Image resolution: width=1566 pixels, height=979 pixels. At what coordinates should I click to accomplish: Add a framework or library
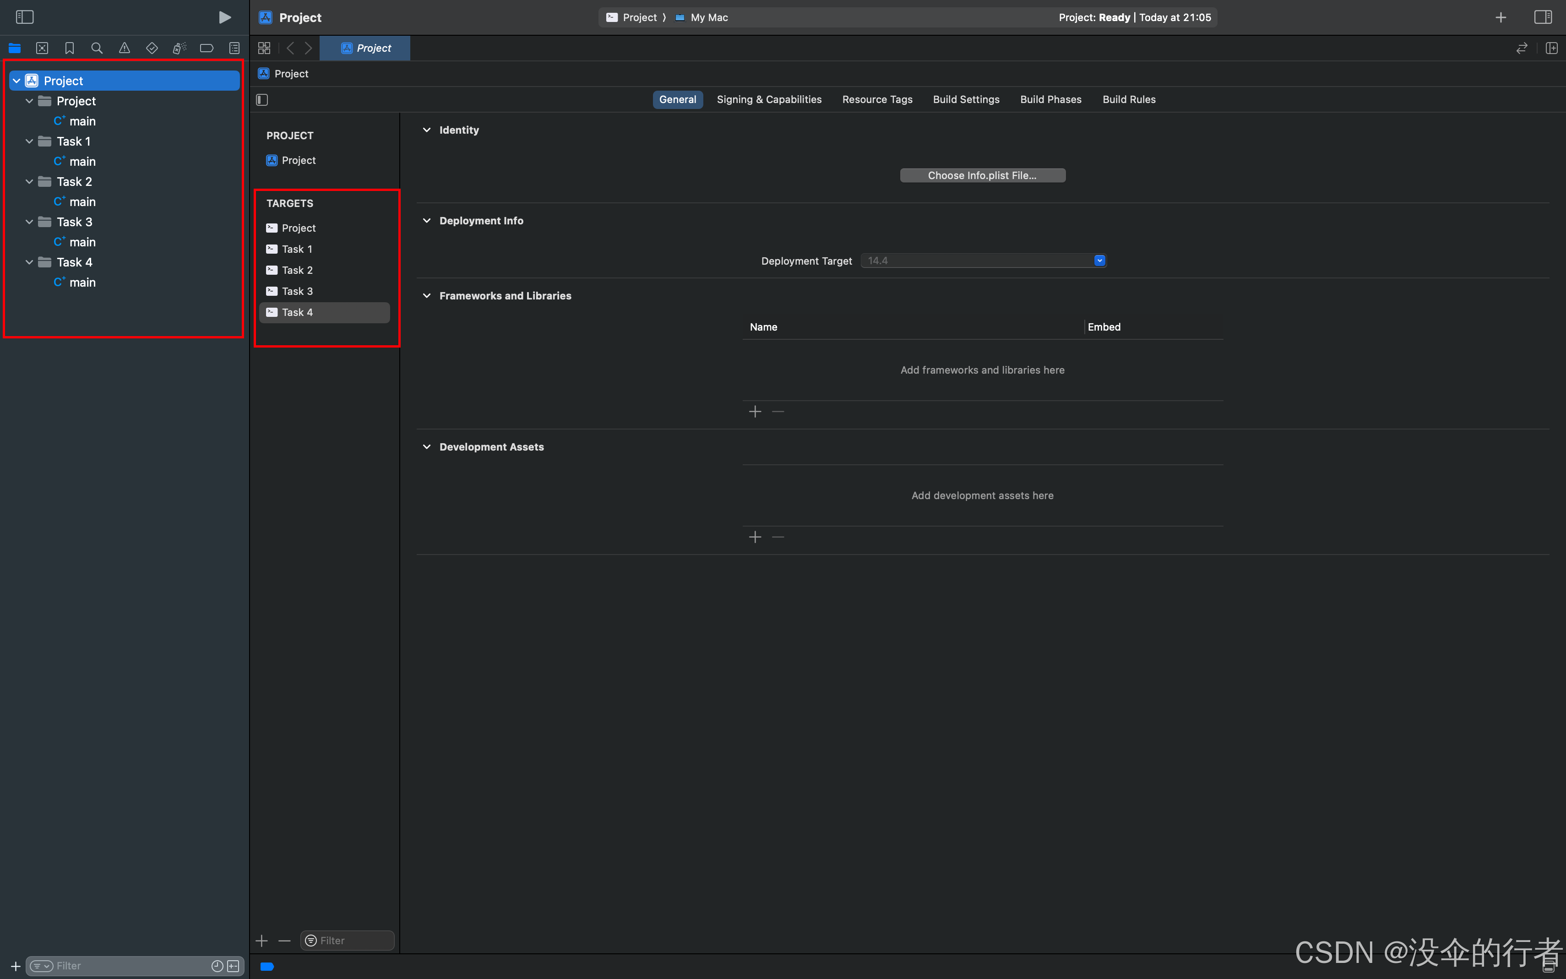click(755, 412)
